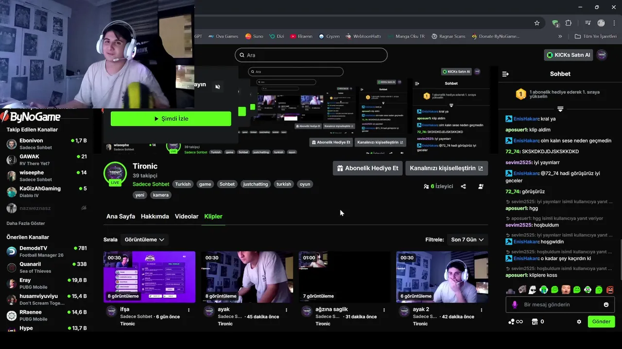Share the Tironic channel
The height and width of the screenshot is (349, 622).
pyautogui.click(x=463, y=186)
